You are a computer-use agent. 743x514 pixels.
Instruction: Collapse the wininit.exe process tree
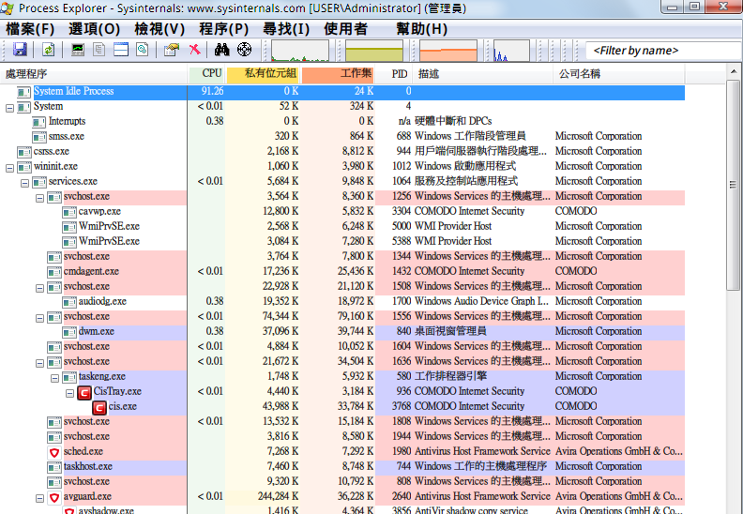(10, 166)
